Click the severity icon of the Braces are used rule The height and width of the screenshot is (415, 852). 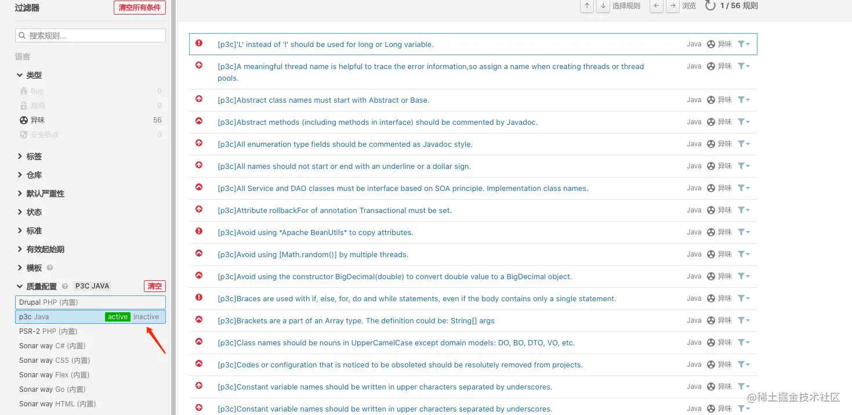pos(199,297)
